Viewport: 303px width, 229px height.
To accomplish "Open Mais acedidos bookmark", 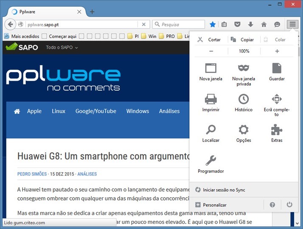I will coord(22,36).
